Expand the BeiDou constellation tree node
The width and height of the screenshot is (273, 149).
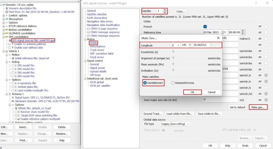tap(4, 30)
